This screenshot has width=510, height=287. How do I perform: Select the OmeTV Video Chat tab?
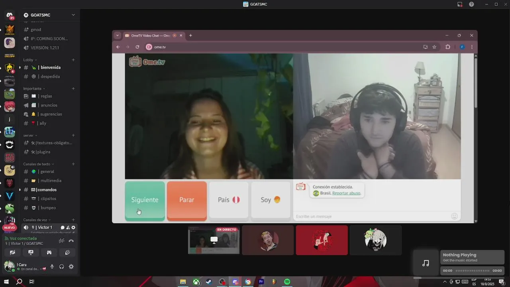[x=153, y=35]
